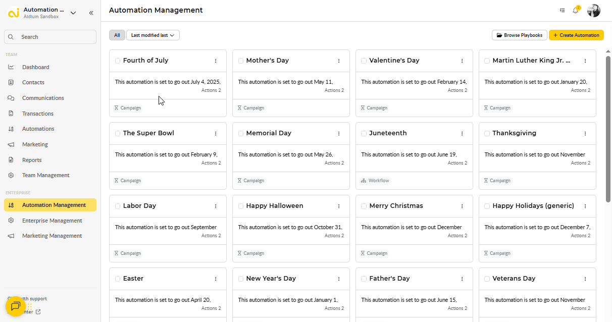The height and width of the screenshot is (322, 612).
Task: Tick the Thanksgiving automation checkbox
Action: click(x=487, y=133)
